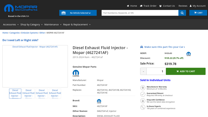The image size is (208, 117).
Task: Click the sale price $319.78
Action: 171,64
